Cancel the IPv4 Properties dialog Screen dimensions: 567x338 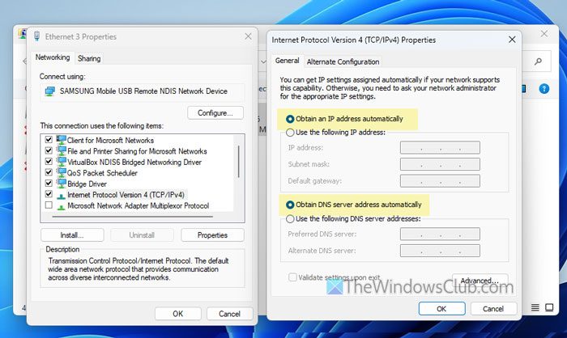(493, 309)
